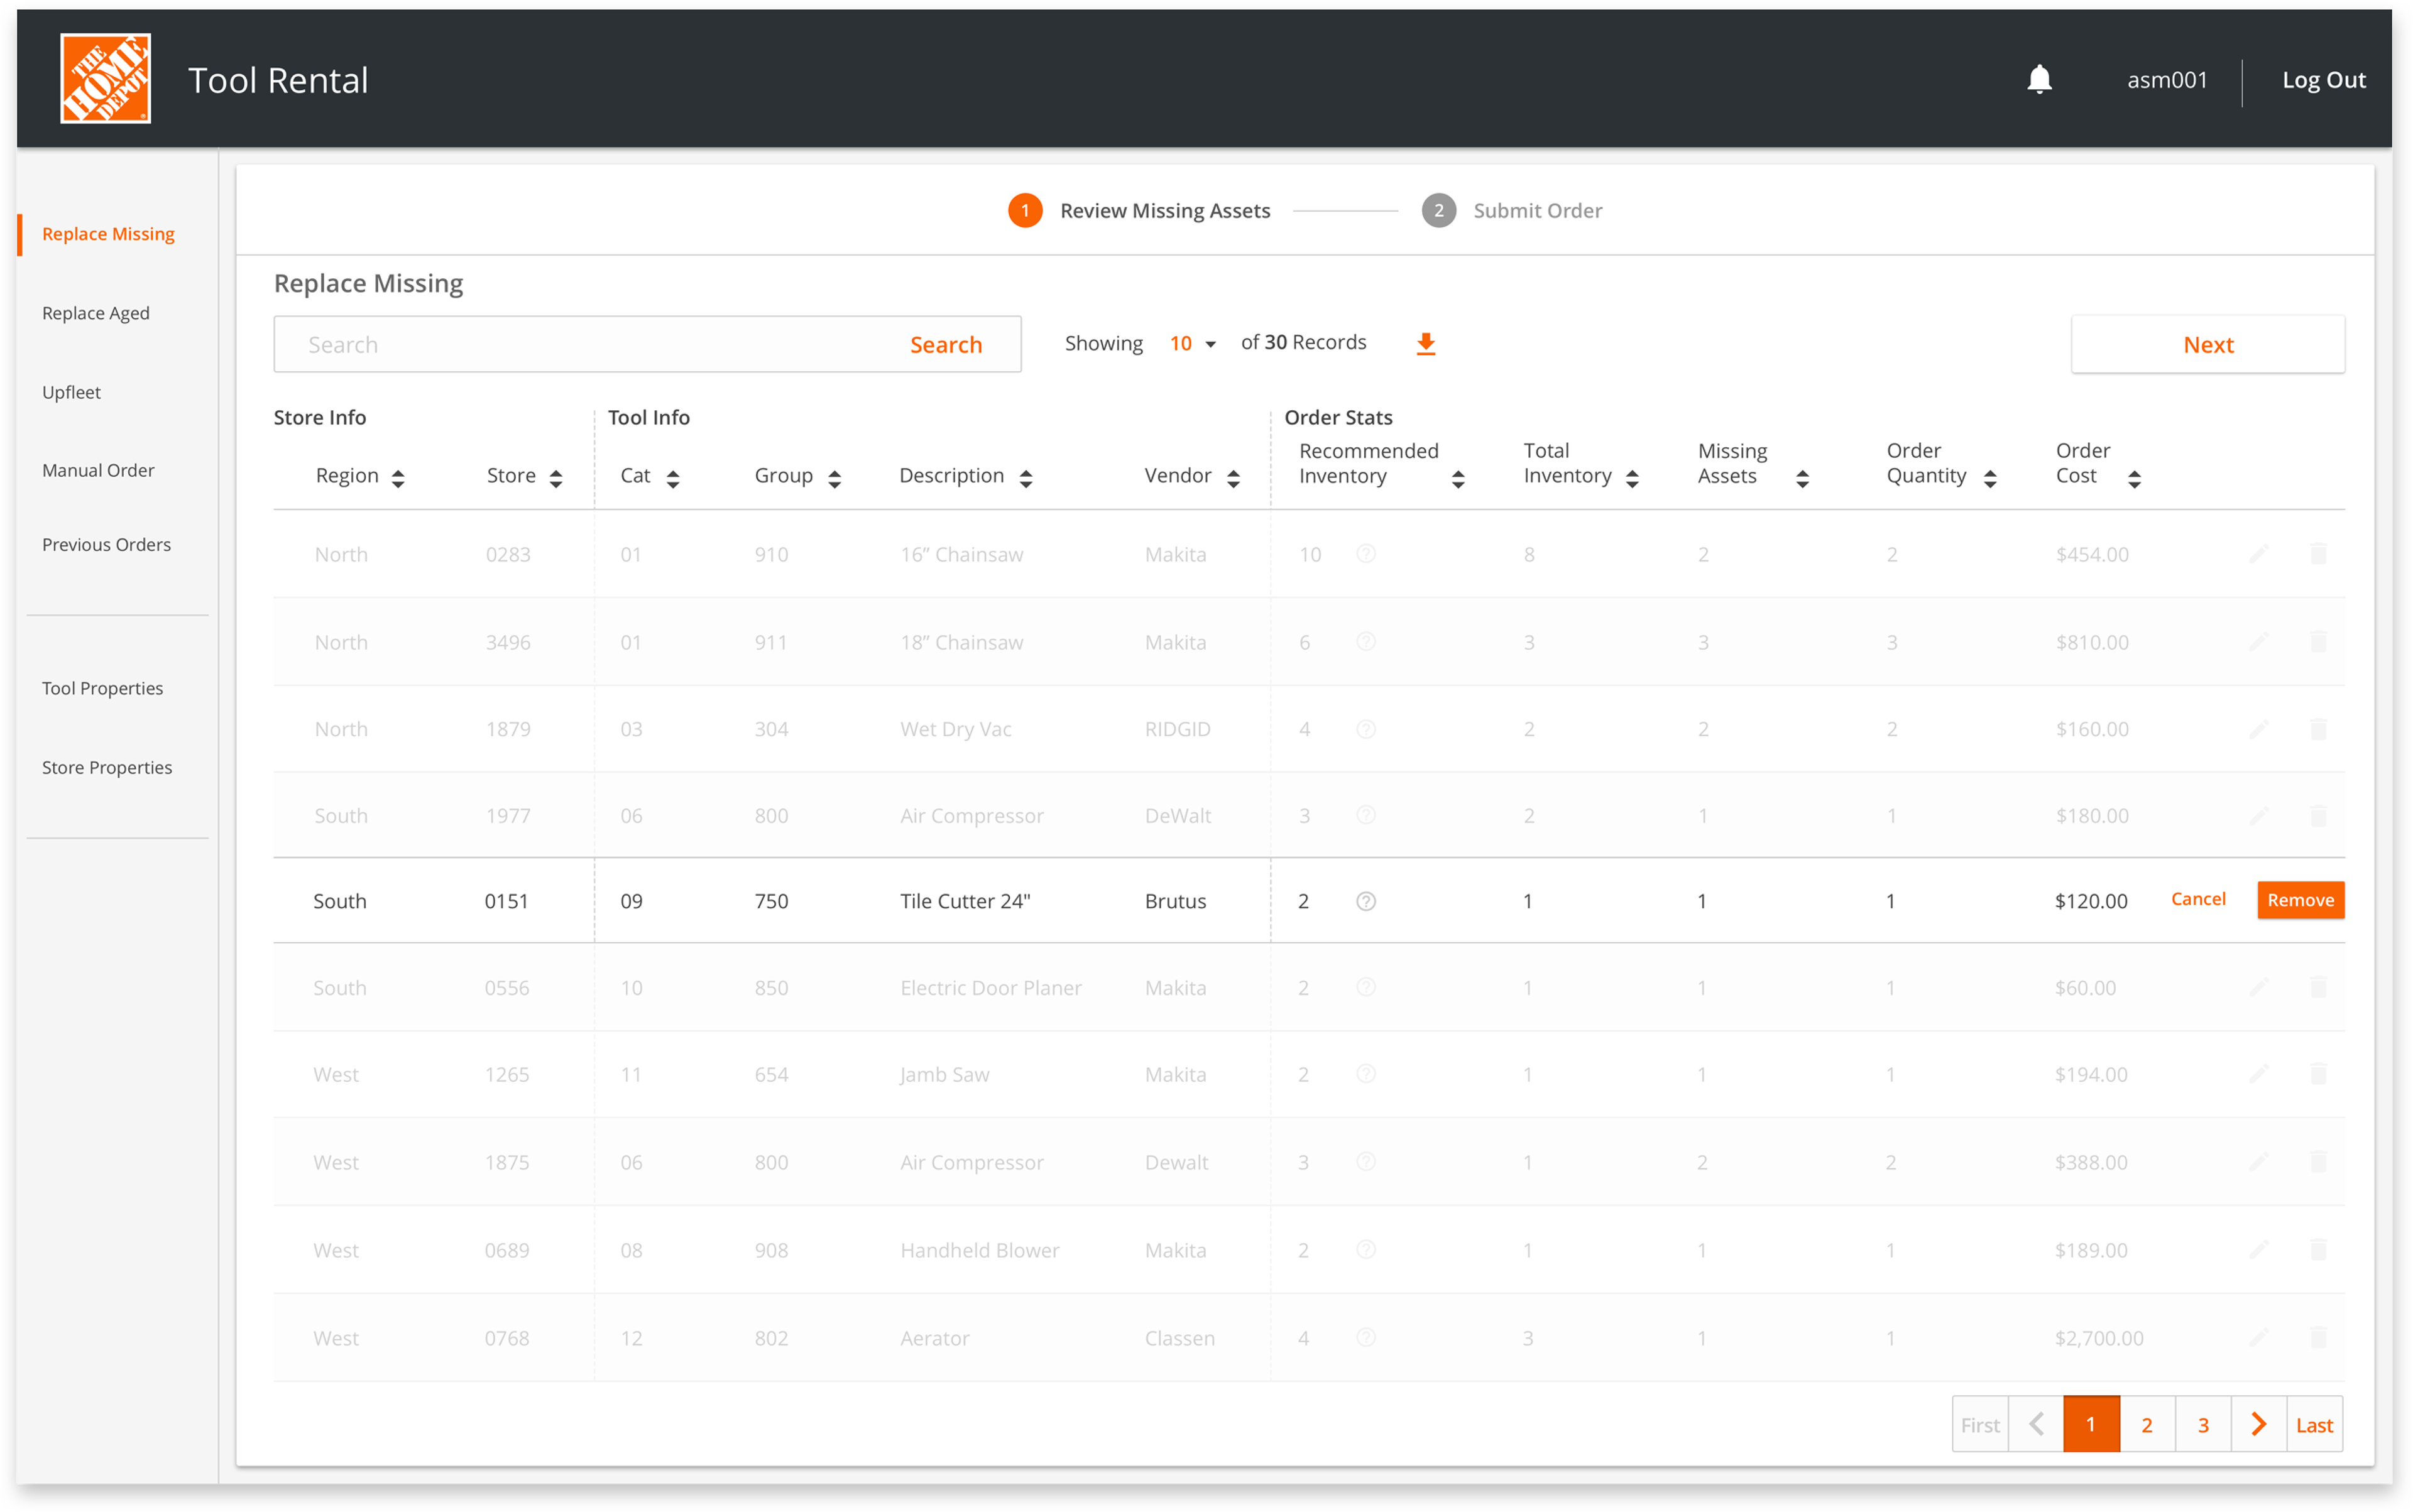Edit the Wet Dry Vac row

[x=2259, y=729]
